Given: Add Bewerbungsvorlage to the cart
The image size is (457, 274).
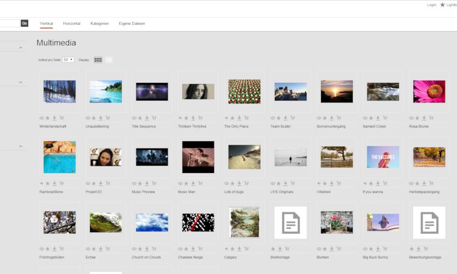Looking at the screenshot, I should 425,249.
